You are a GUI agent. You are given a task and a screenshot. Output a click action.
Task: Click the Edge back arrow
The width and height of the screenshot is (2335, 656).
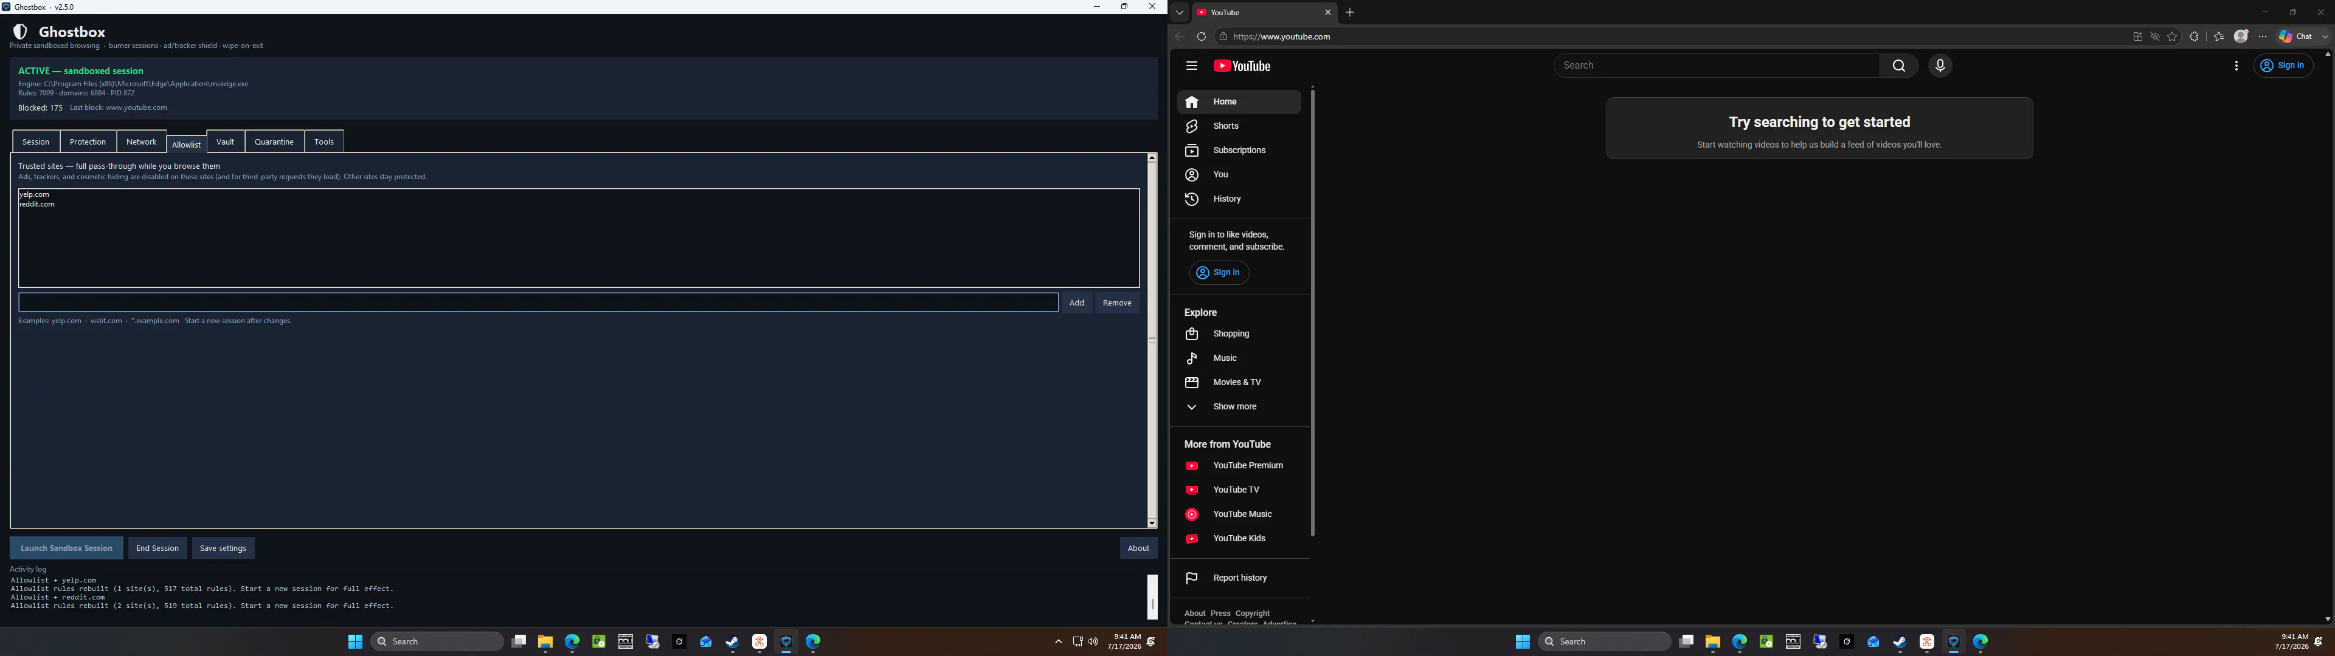1179,37
